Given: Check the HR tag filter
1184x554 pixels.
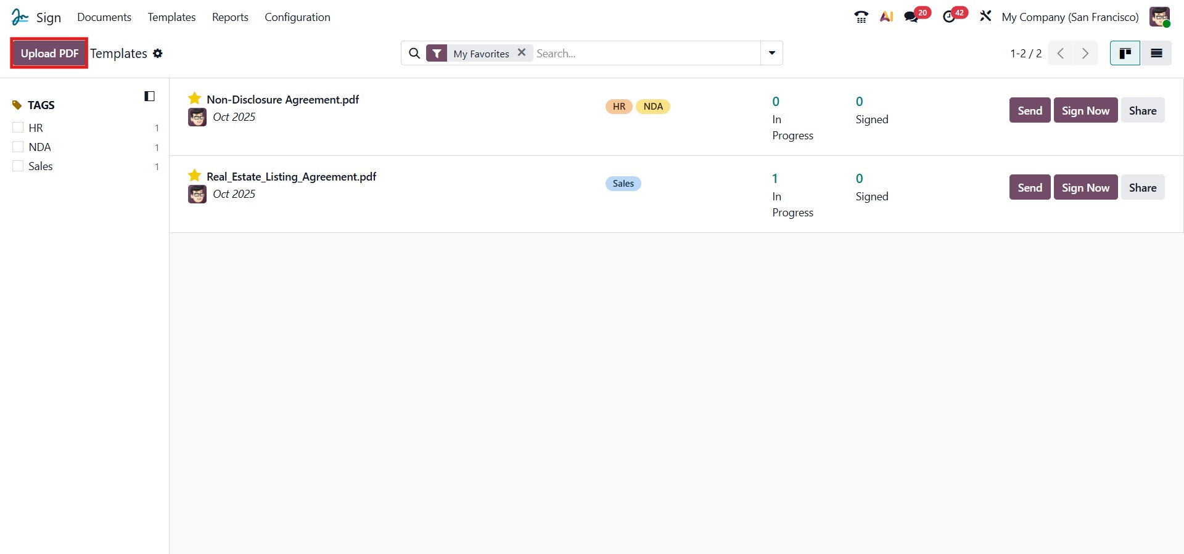Looking at the screenshot, I should (x=18, y=128).
